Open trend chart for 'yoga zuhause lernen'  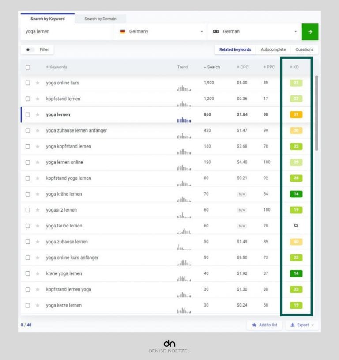184,247
